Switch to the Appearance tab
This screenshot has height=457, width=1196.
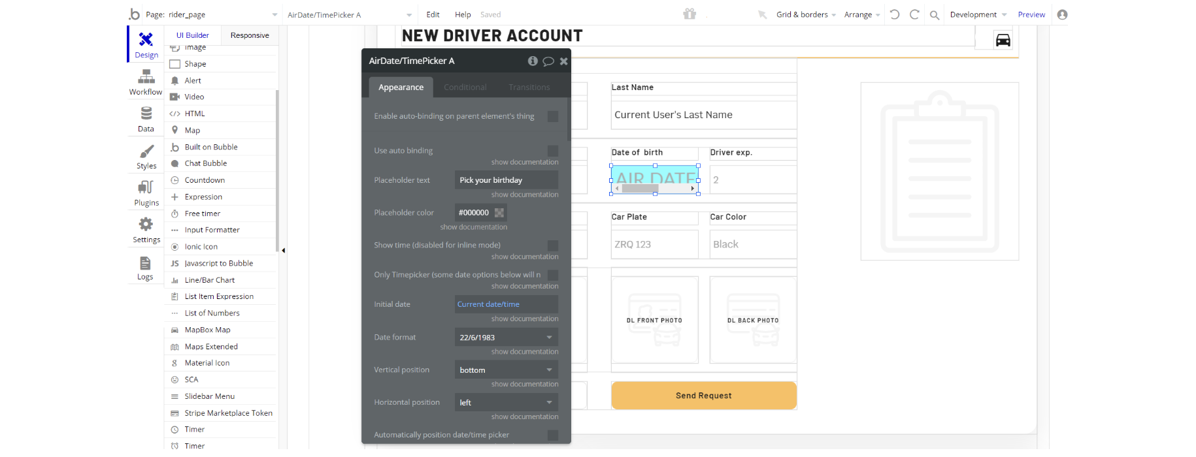click(x=401, y=87)
